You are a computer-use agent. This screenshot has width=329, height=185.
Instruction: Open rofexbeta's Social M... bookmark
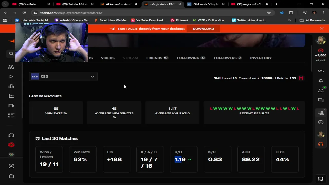pos(33,20)
